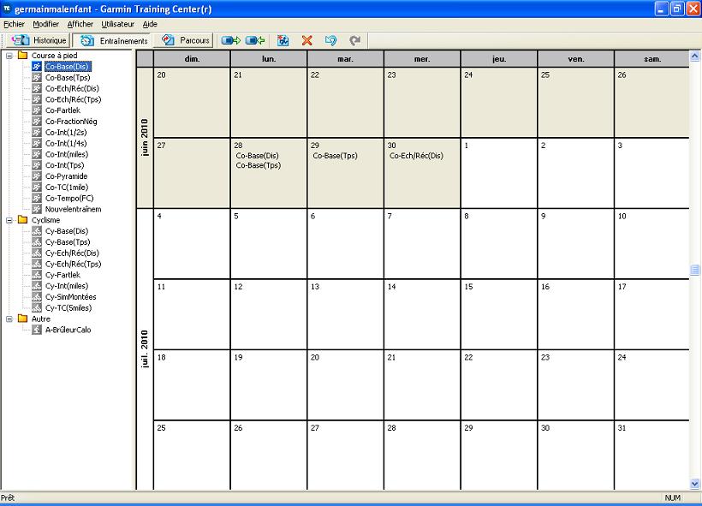Screen dimensions: 702x506
Task: Click the cycling icon beside Cy-Base(Dis)
Action: (37, 231)
